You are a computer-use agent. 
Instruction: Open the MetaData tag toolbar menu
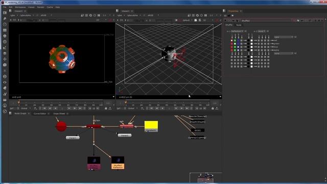coord(5,88)
